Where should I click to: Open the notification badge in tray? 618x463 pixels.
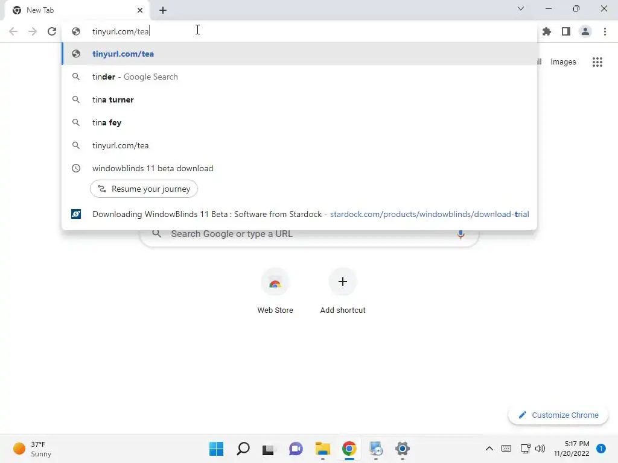point(600,449)
